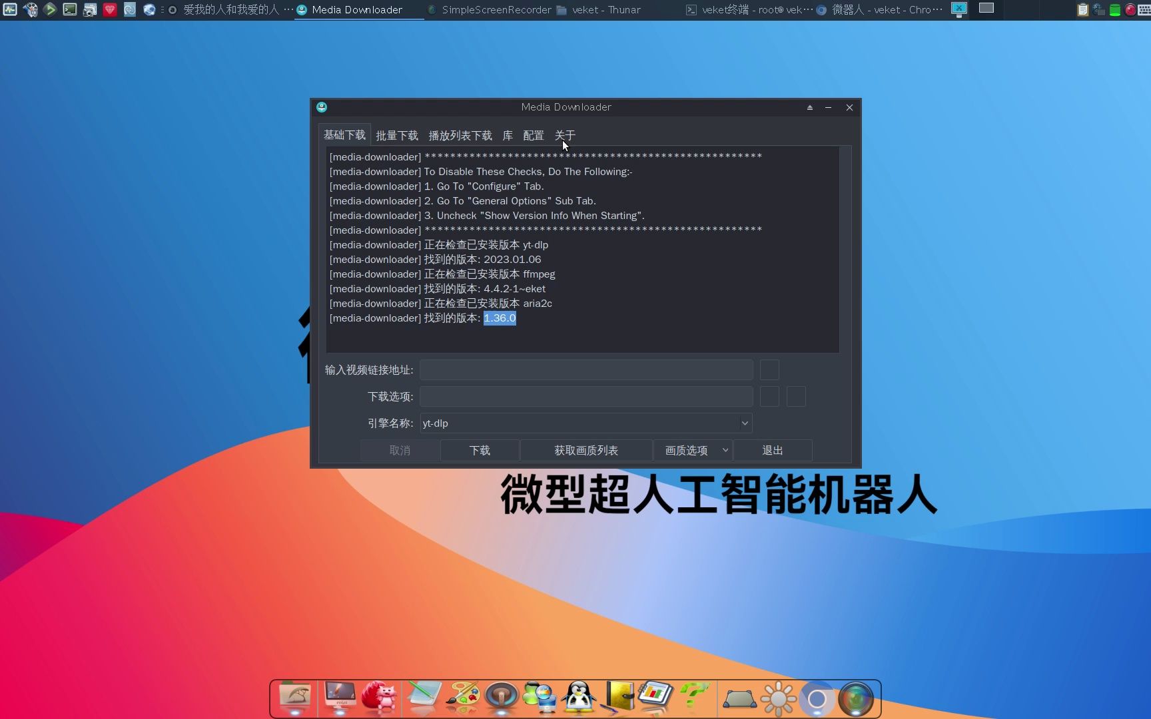Launch the Chromium dock icon
The height and width of the screenshot is (719, 1151).
tap(817, 699)
